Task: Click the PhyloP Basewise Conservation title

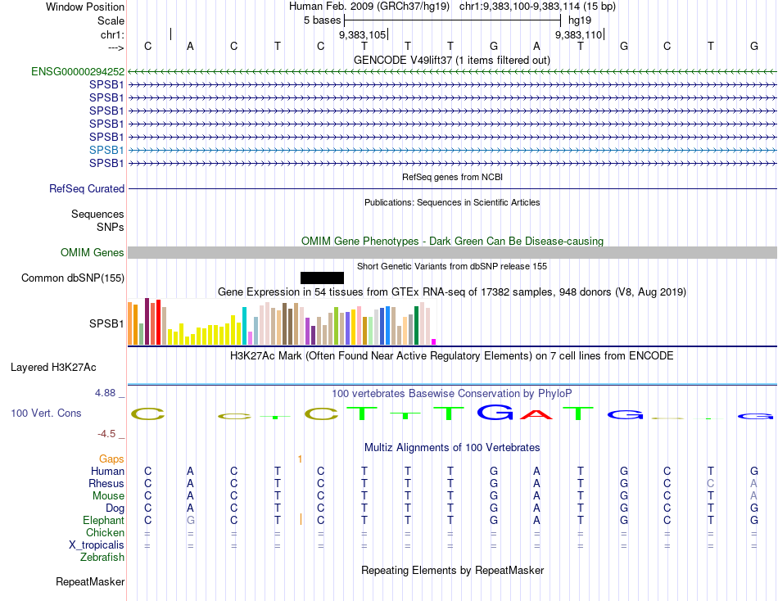Action: pos(451,394)
